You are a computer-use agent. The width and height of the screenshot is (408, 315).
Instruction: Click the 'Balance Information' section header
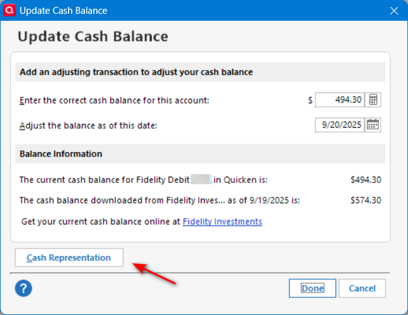pos(200,154)
